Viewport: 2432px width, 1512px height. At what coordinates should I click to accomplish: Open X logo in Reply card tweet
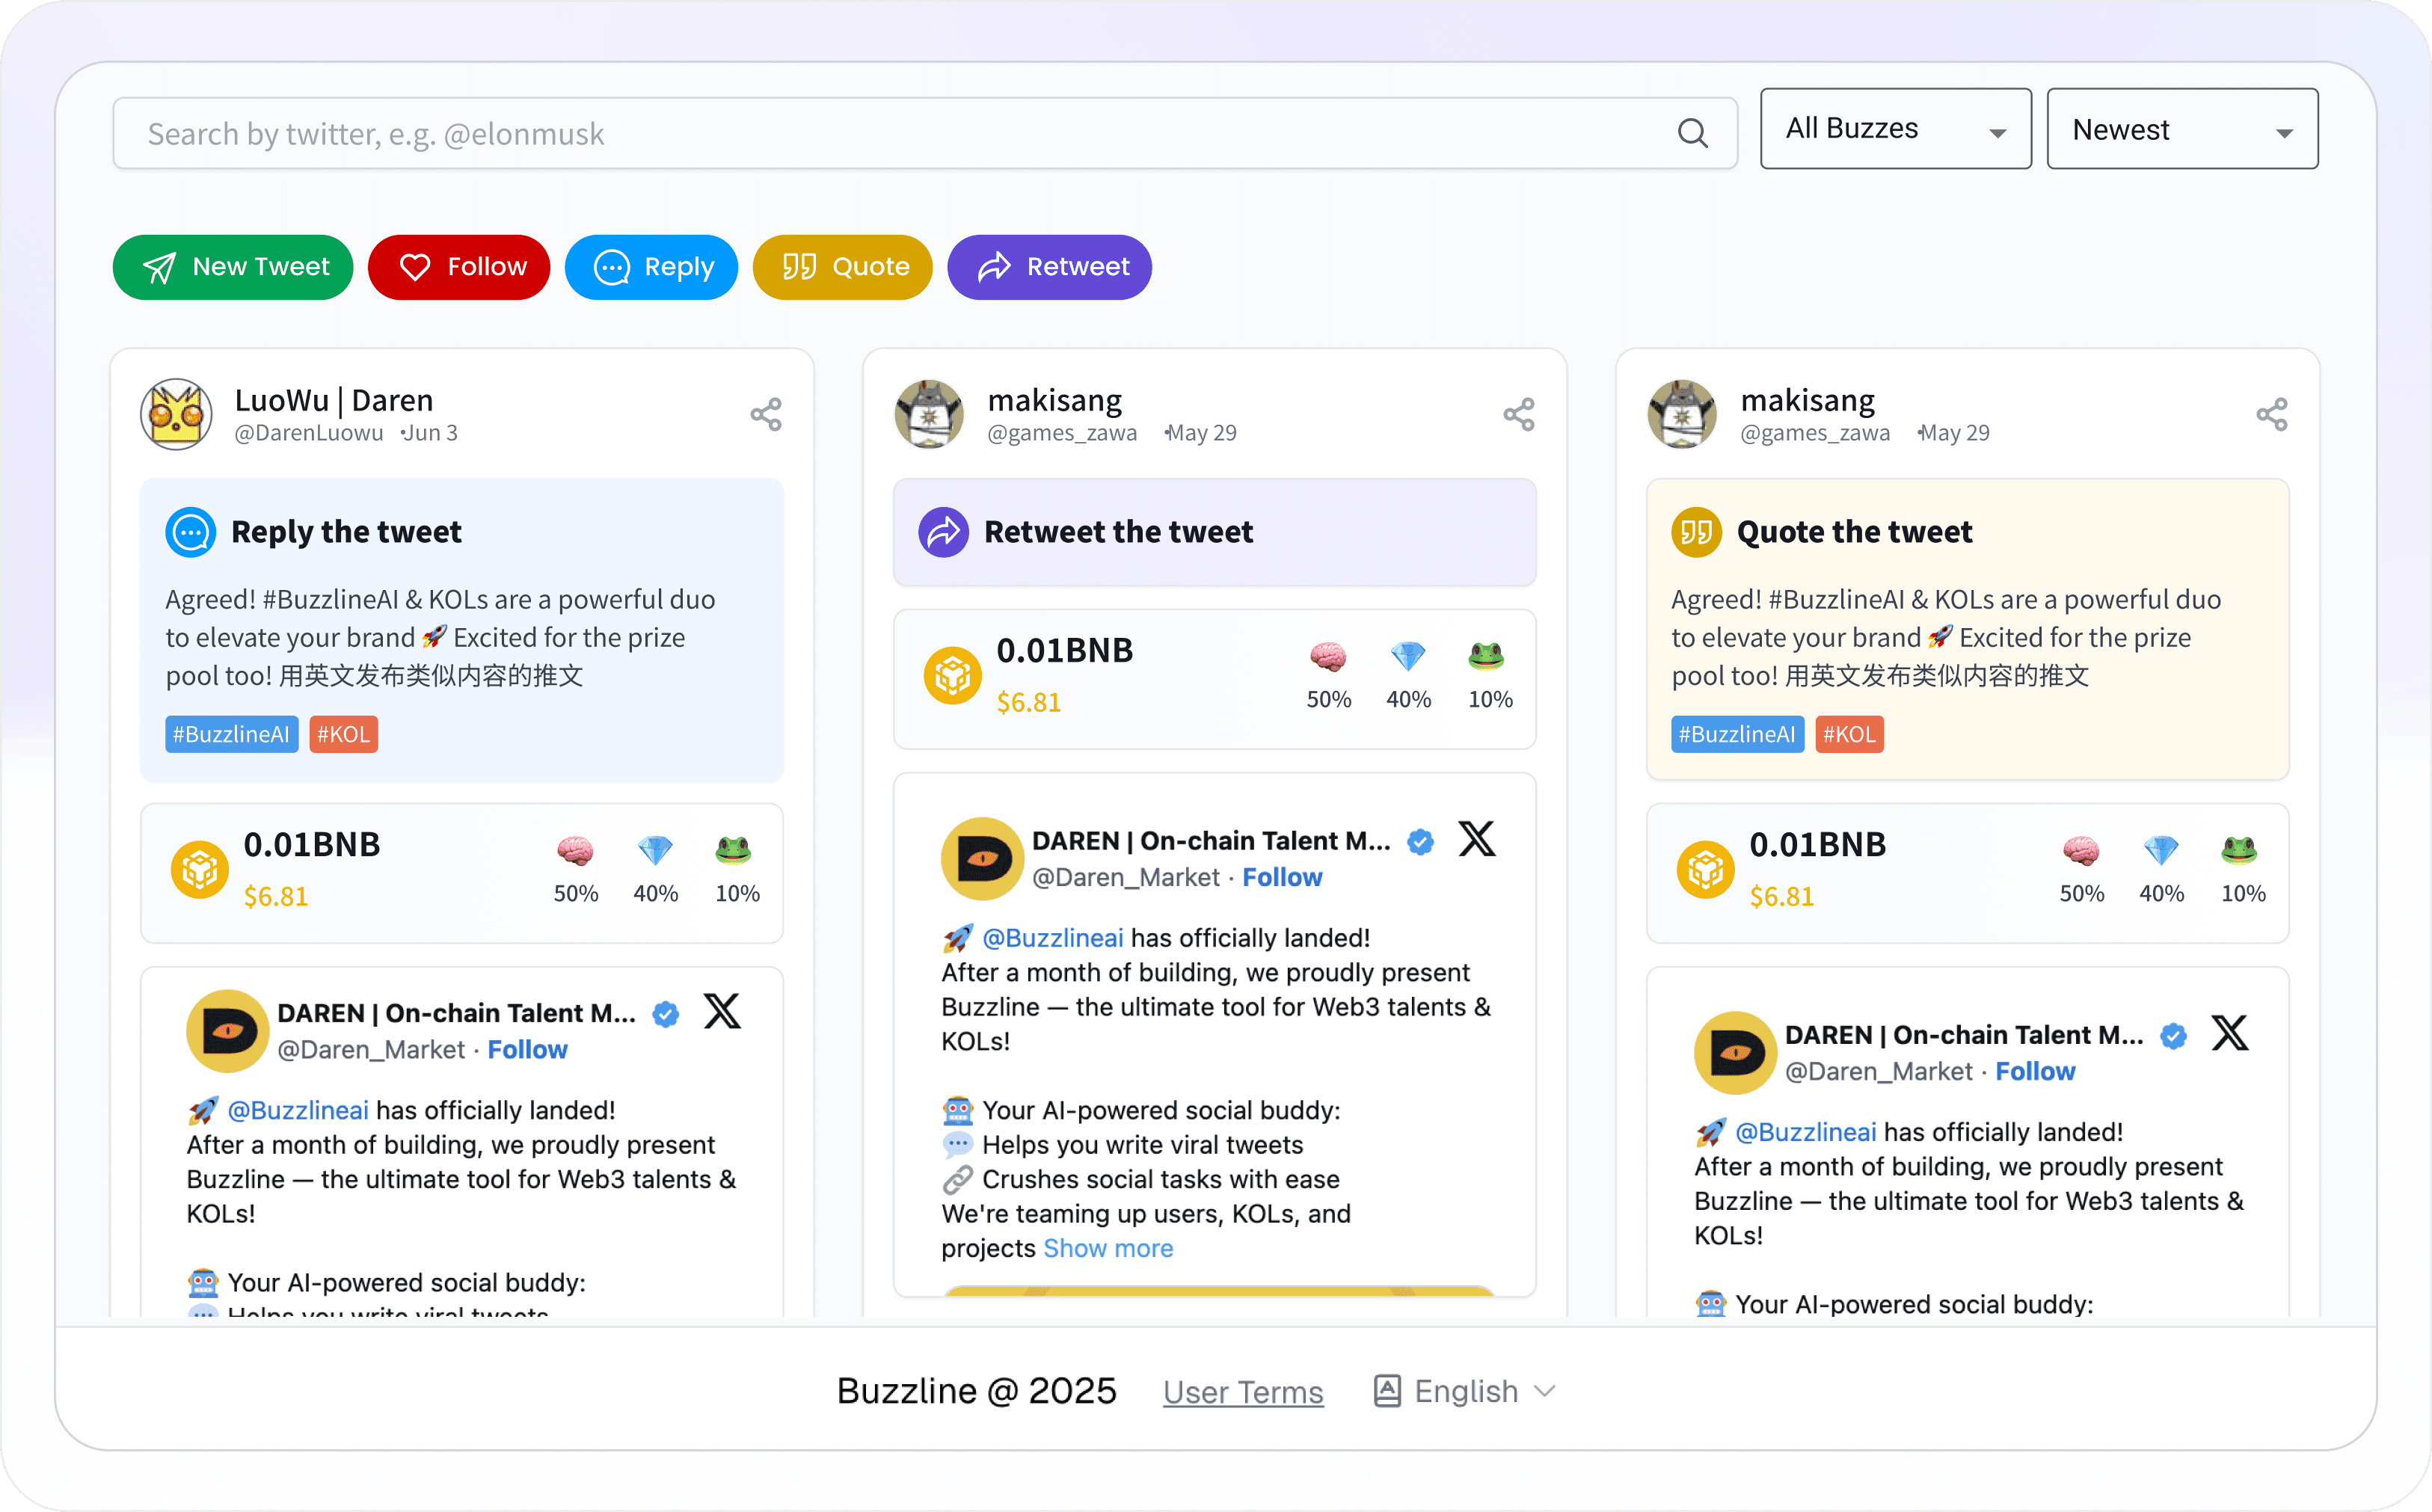tap(722, 1011)
